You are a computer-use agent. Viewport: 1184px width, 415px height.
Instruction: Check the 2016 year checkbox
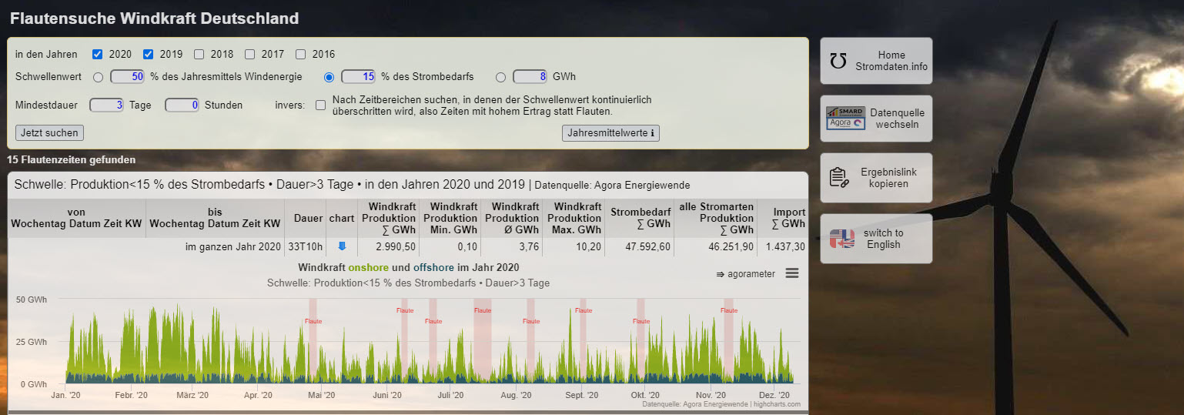[x=301, y=55]
